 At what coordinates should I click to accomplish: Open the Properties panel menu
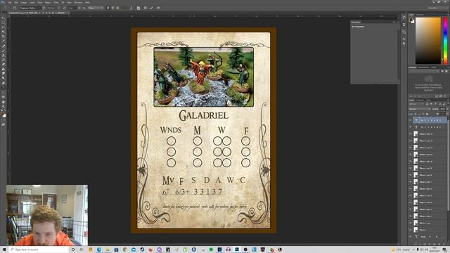click(x=398, y=22)
